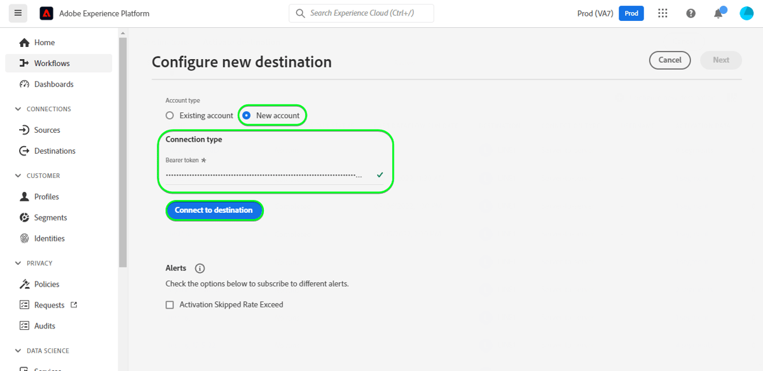Select the Existing account radio button
Viewport: 763px width, 371px height.
pos(169,115)
